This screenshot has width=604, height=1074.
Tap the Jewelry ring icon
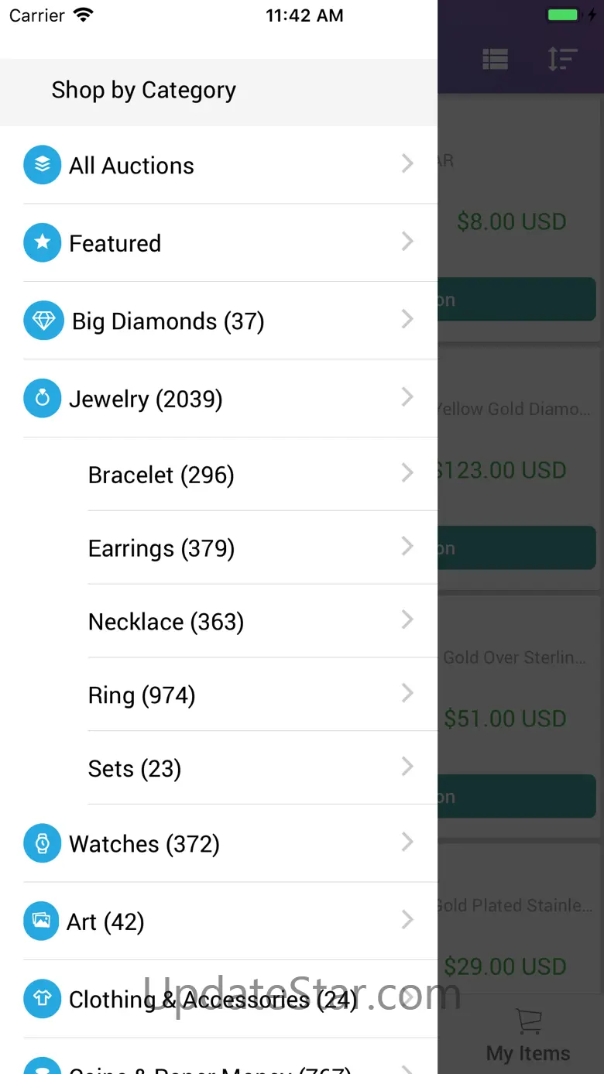pos(42,399)
